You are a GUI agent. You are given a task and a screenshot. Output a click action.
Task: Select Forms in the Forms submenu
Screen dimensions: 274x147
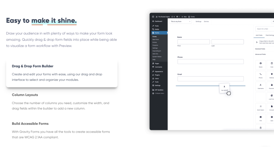tap(154, 37)
